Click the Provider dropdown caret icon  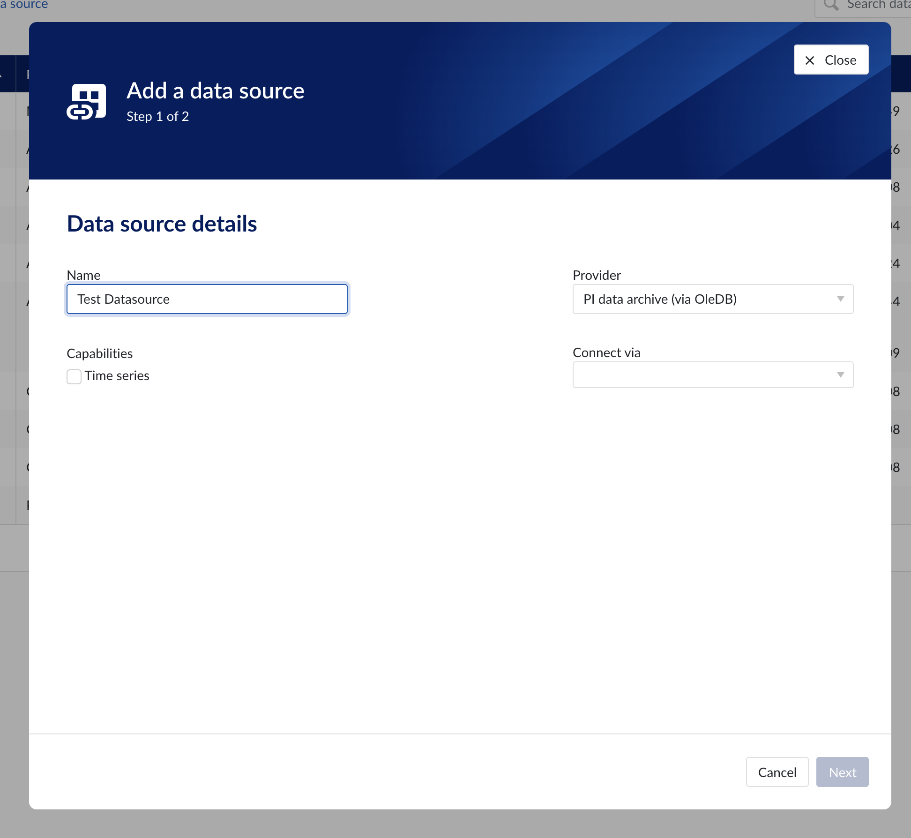click(x=840, y=299)
